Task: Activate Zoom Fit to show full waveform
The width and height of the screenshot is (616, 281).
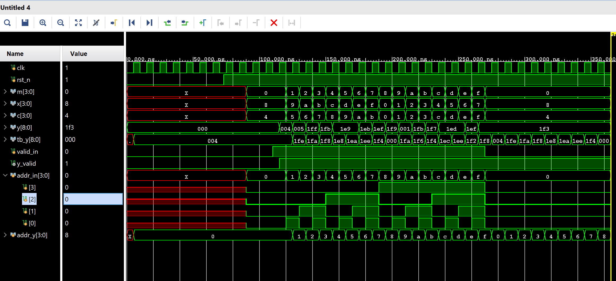Action: tap(78, 23)
